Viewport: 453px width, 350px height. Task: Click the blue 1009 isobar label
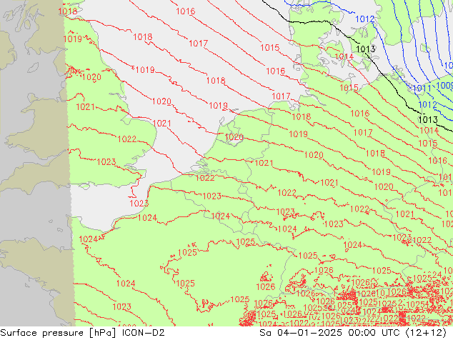(x=444, y=86)
